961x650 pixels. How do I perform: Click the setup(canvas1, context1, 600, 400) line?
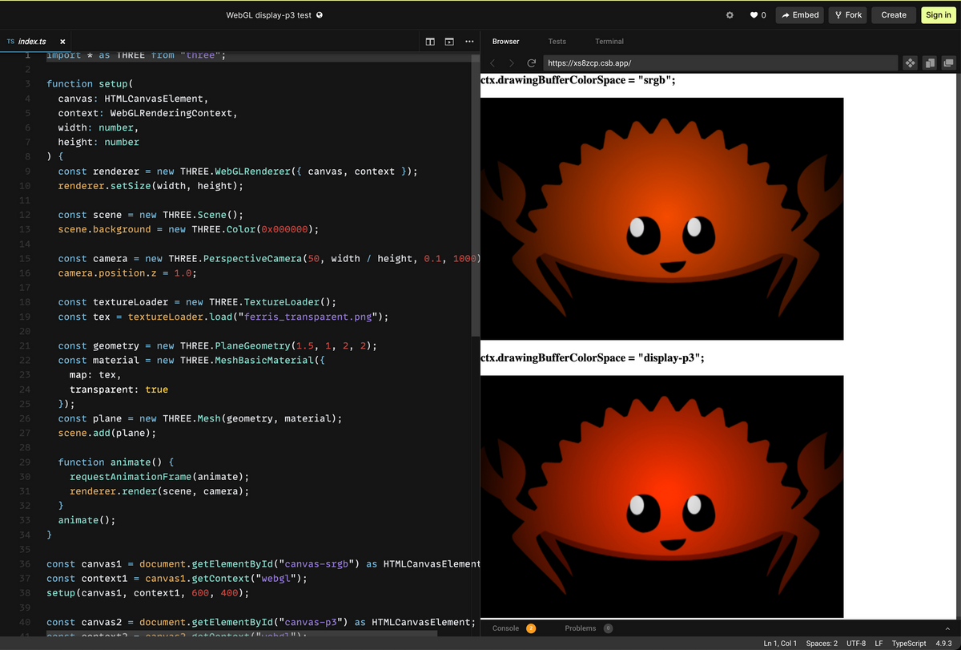[x=148, y=593]
